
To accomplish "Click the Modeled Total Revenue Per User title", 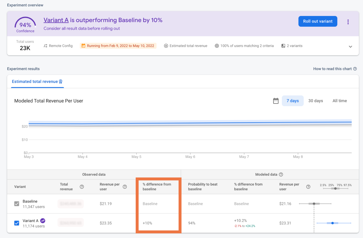I will pos(49,101).
